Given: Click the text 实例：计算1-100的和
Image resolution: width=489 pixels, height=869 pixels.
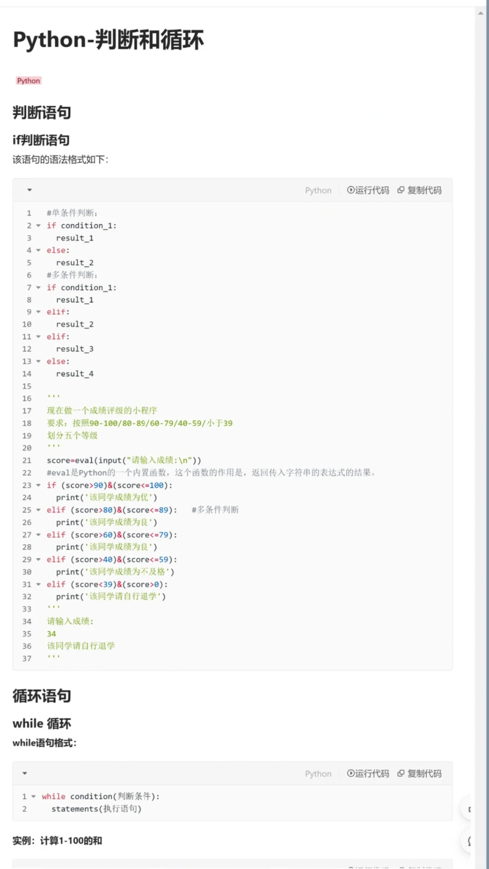Looking at the screenshot, I should pos(57,840).
